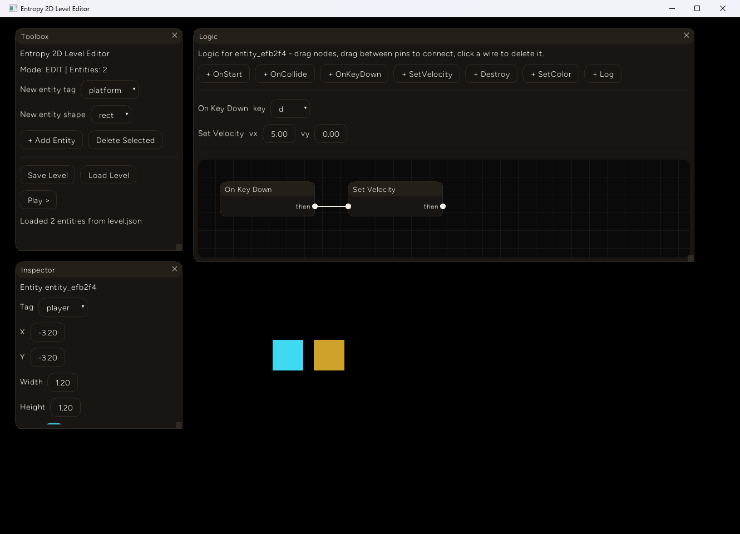This screenshot has height=534, width=740.
Task: Click the Set Velocity input pin
Action: [348, 206]
